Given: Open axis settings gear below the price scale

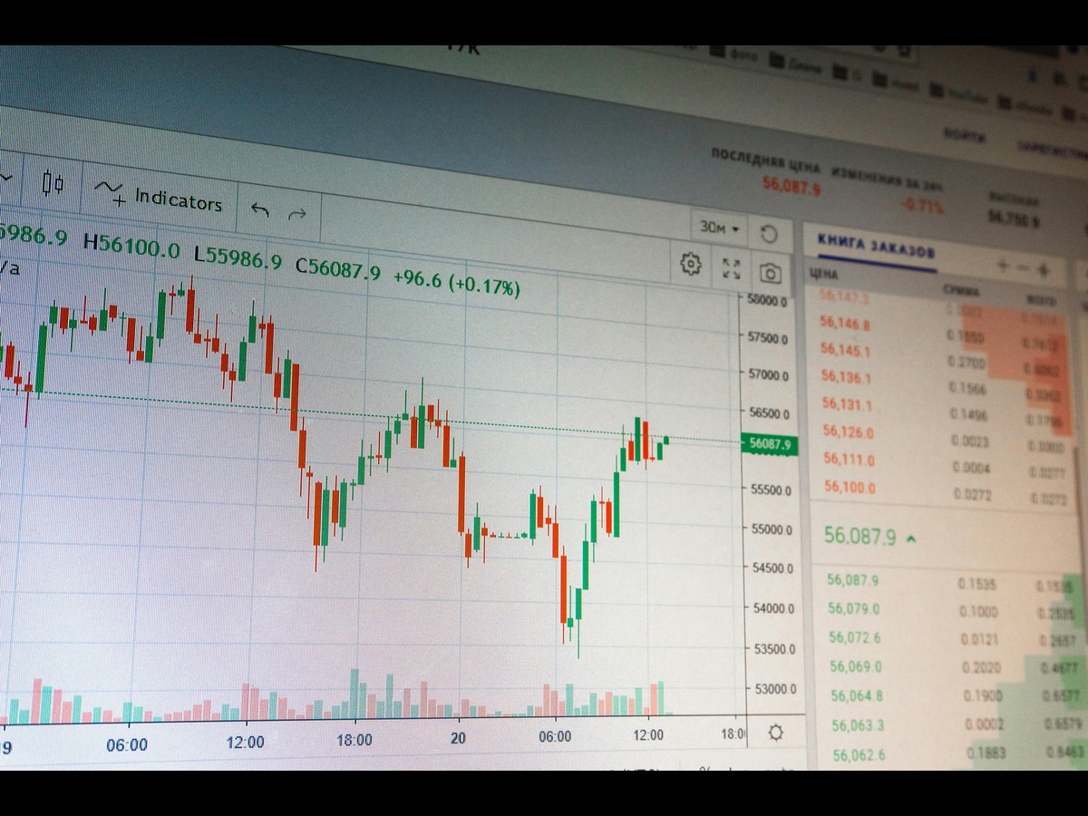Looking at the screenshot, I should (x=776, y=733).
